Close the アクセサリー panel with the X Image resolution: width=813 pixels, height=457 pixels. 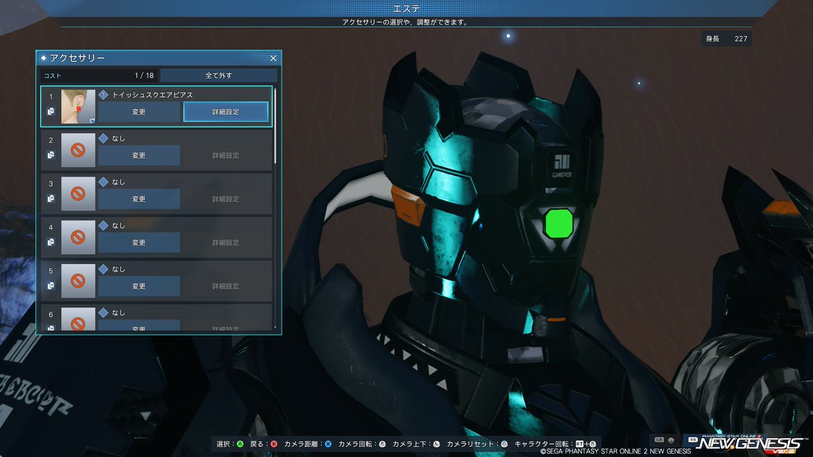273,59
